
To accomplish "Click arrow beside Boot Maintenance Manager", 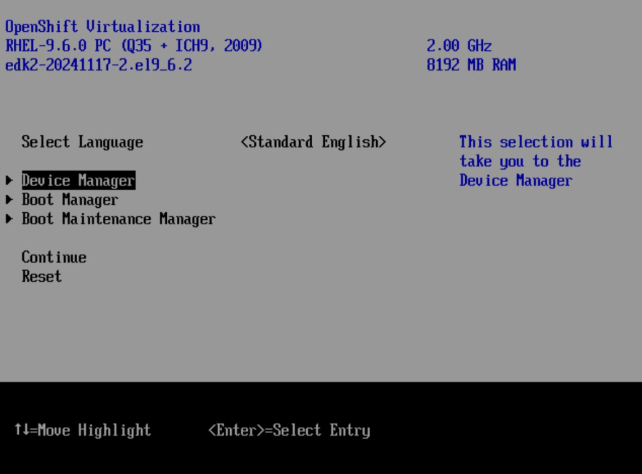I will (9, 219).
